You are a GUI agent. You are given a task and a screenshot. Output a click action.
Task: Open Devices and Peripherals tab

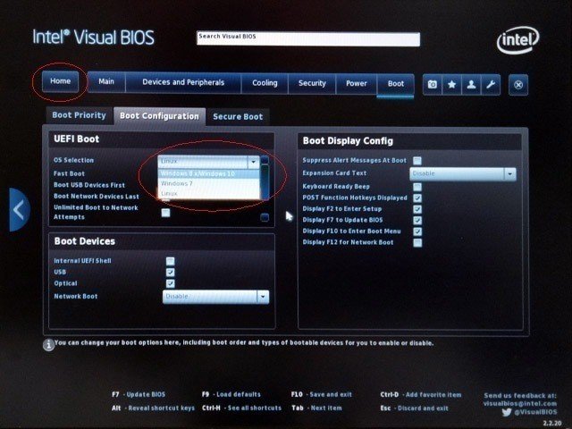click(183, 82)
